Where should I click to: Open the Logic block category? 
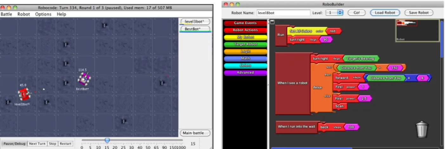pyautogui.click(x=245, y=51)
